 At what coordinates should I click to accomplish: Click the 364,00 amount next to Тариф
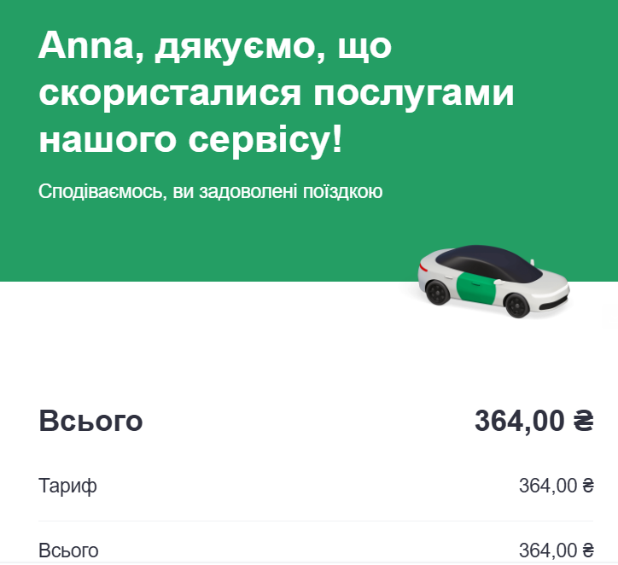click(x=548, y=486)
